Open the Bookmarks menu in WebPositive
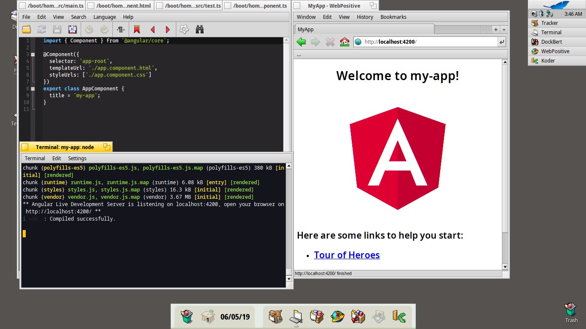 point(393,17)
